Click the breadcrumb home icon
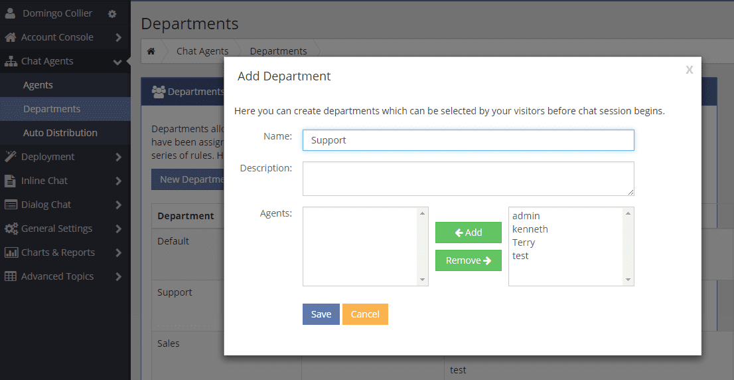This screenshot has width=734, height=380. tap(151, 51)
